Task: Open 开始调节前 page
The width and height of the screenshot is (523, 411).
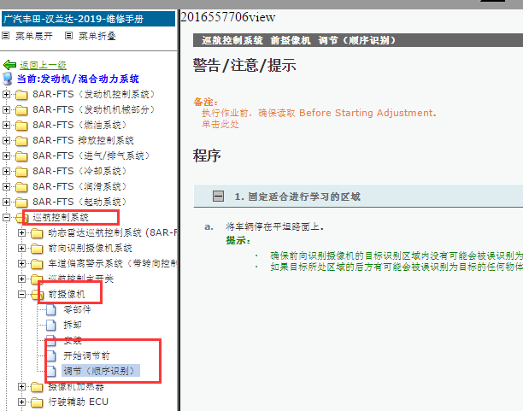Action: 86,355
